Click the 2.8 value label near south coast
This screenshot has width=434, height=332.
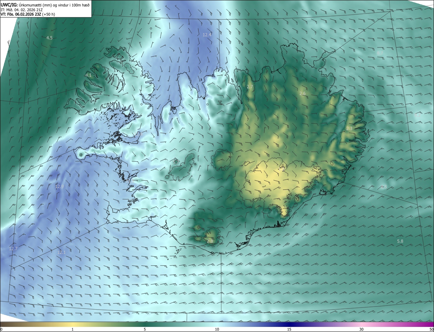(x=210, y=241)
